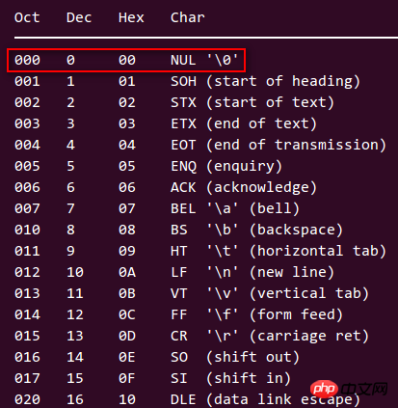Select CR '\r' (carriage ret) entry
The height and width of the screenshot is (408, 398).
tap(270, 336)
